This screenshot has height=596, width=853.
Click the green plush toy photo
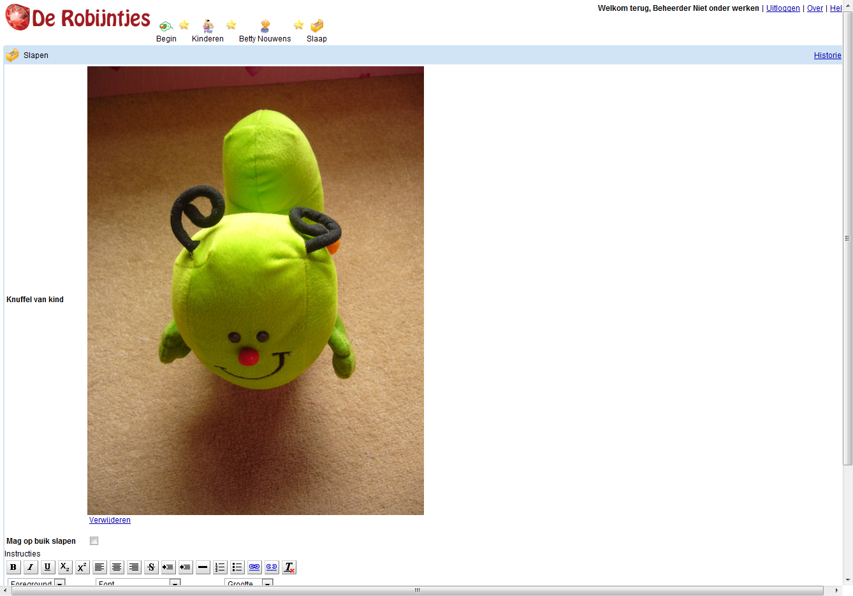pyautogui.click(x=256, y=291)
